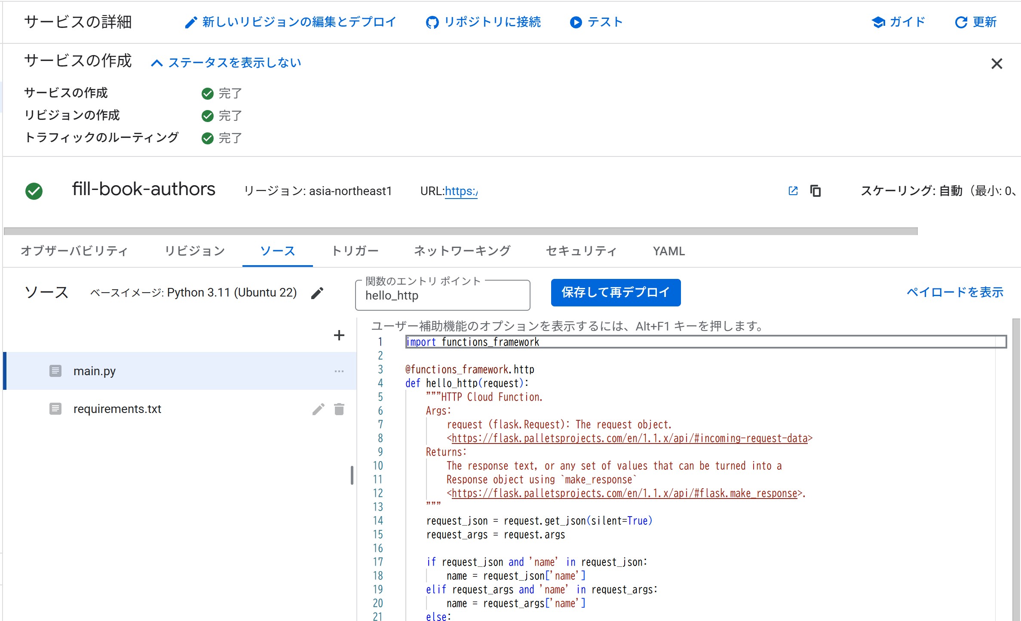
Task: Copy the service URL with copy icon
Action: 815,191
